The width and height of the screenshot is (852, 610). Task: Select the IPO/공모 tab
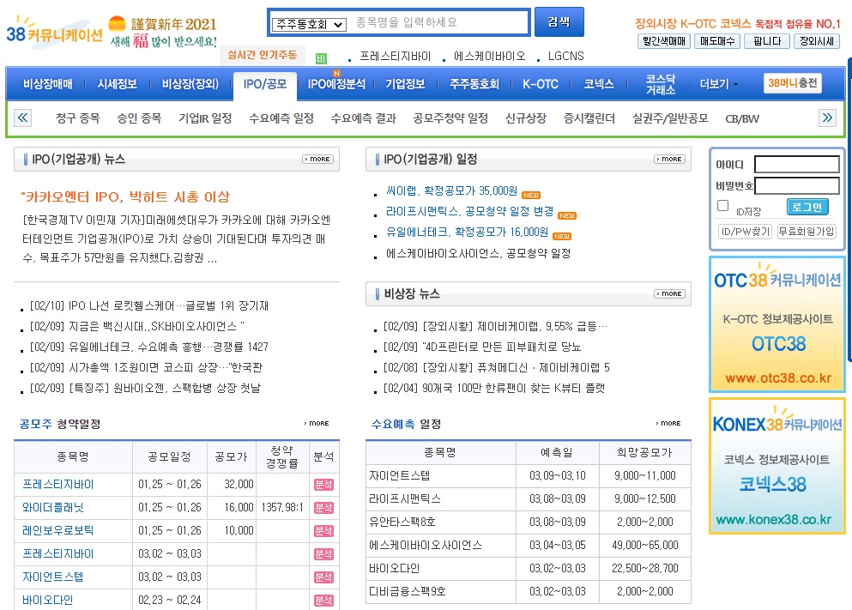pos(265,84)
